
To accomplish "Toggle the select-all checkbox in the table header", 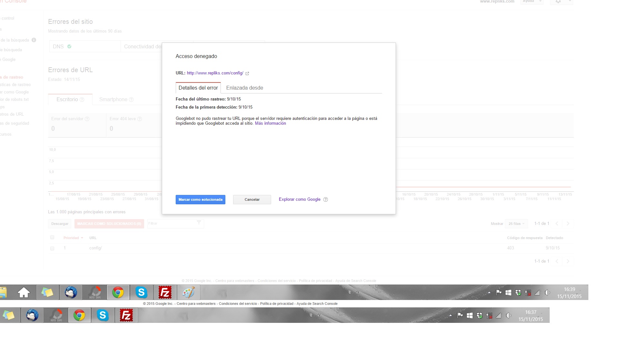I will coord(52,237).
